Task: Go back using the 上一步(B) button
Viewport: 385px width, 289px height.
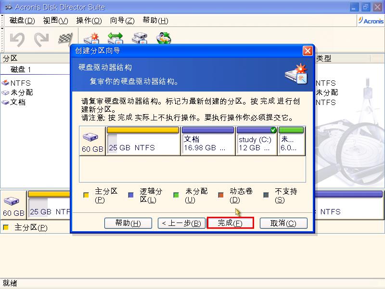Action: 181,223
